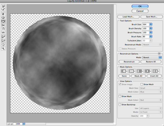
Task: Open the backdrop Mode In Front dropdown
Action: pyautogui.click(x=151, y=112)
